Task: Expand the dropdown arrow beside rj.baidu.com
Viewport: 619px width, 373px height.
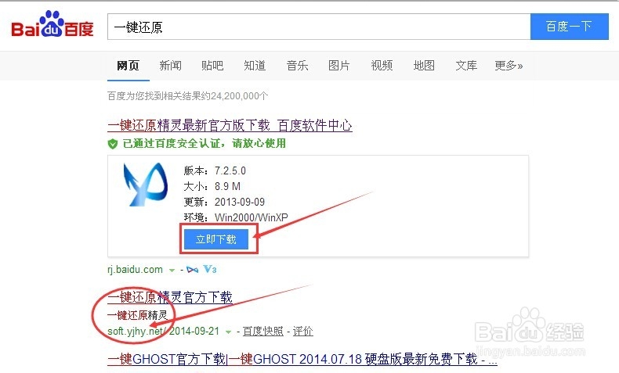Action: [x=172, y=271]
